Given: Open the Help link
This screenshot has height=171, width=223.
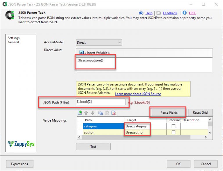Looking at the screenshot, I should (x=149, y=13).
